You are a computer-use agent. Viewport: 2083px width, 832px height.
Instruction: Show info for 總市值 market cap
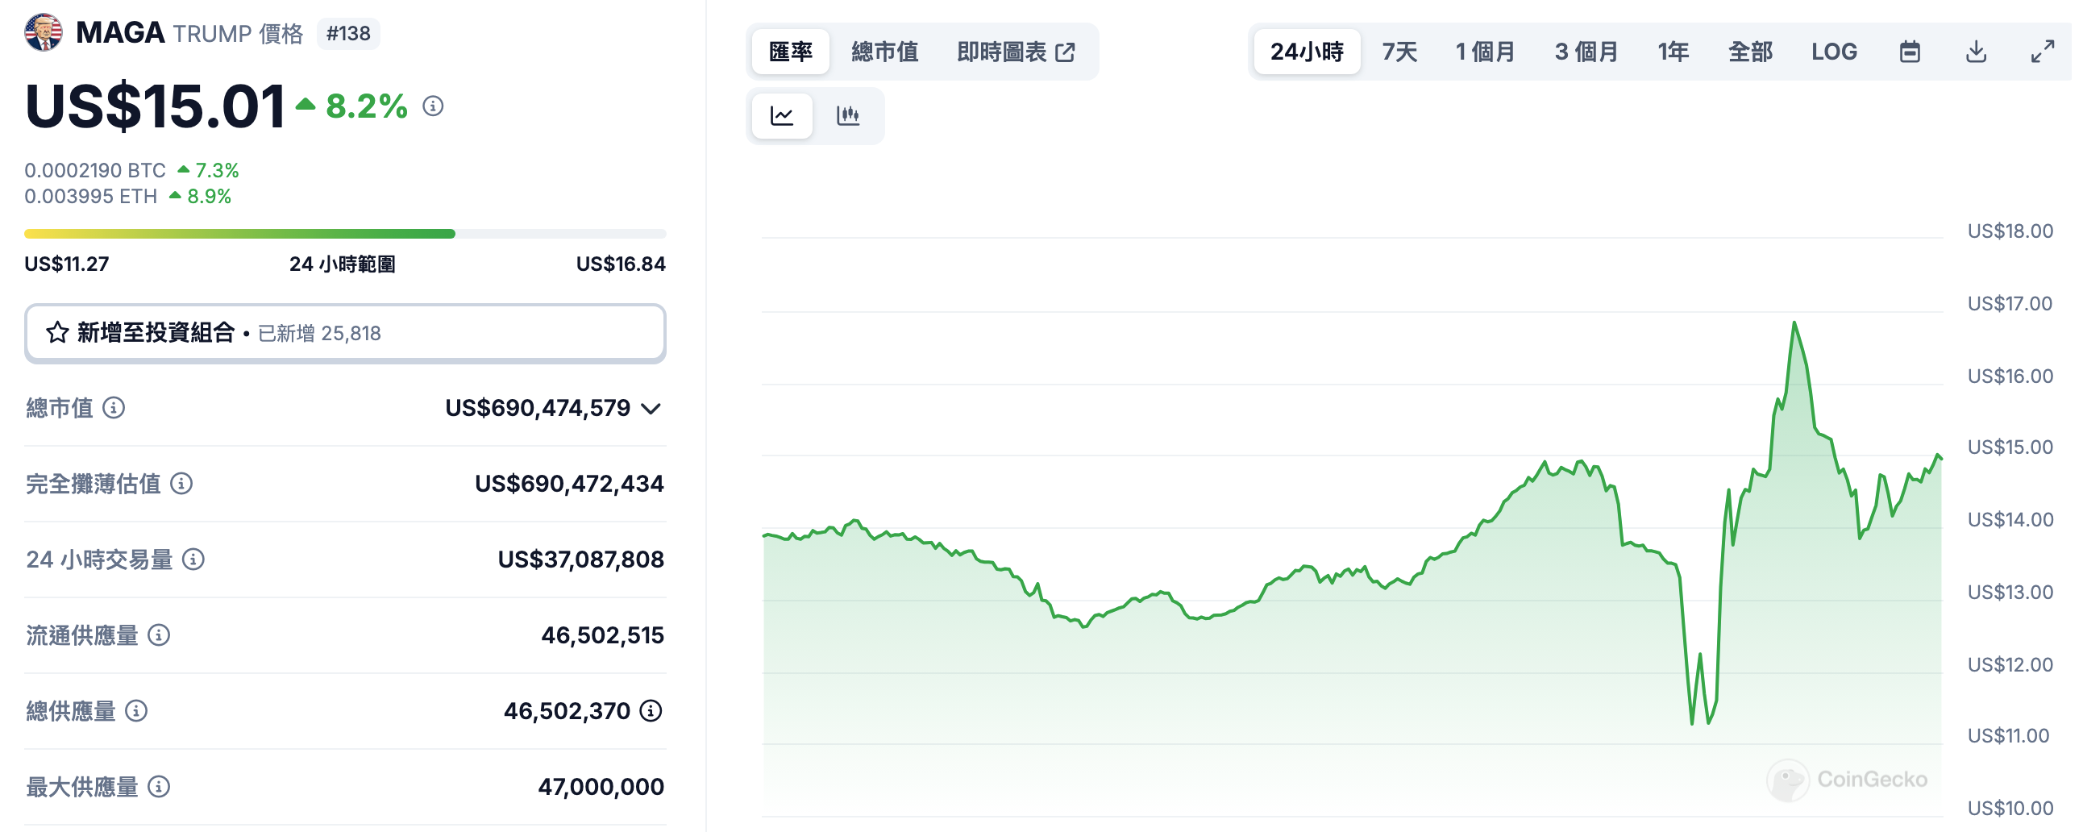[x=114, y=407]
